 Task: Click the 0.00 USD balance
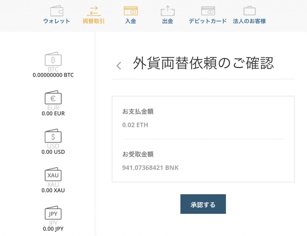(x=53, y=152)
